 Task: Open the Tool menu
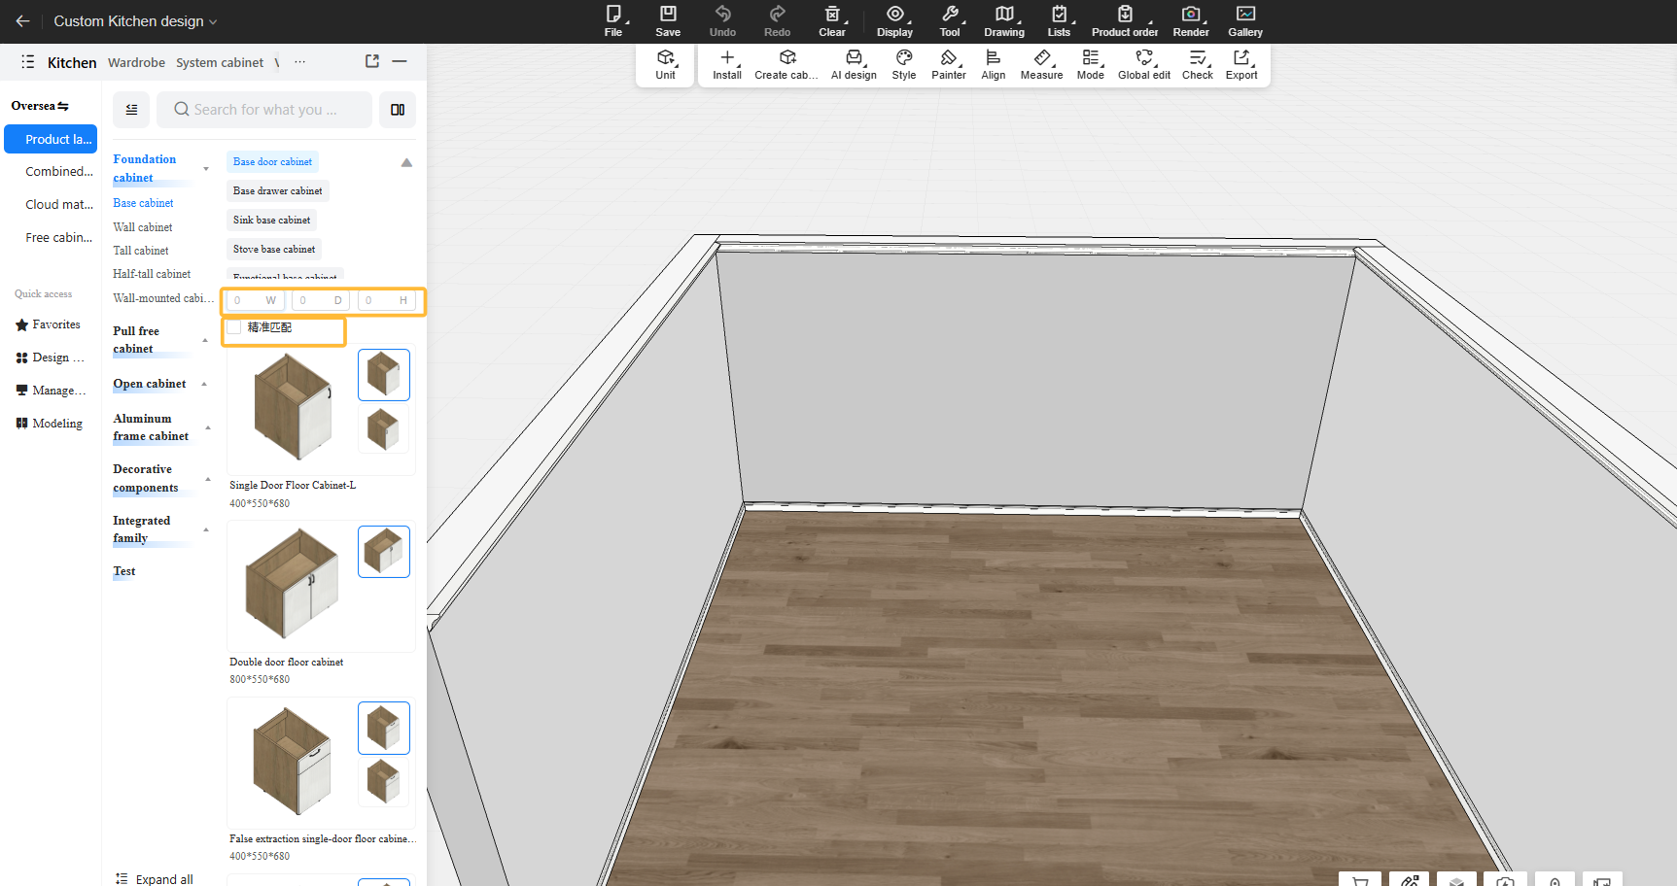click(x=950, y=20)
